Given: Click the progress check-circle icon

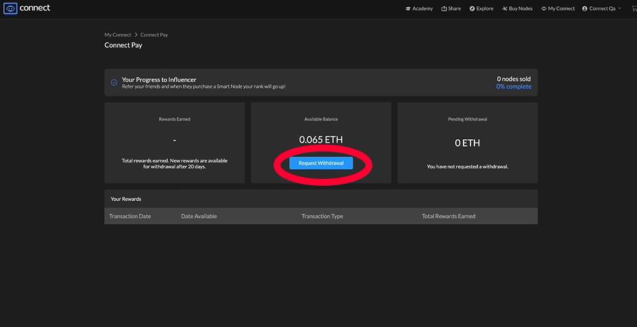Looking at the screenshot, I should [x=114, y=82].
